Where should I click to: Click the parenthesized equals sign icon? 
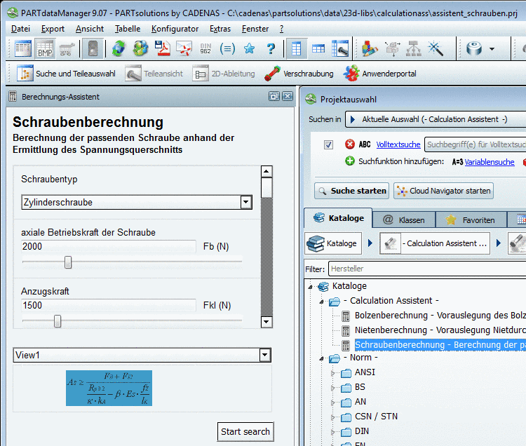(227, 49)
